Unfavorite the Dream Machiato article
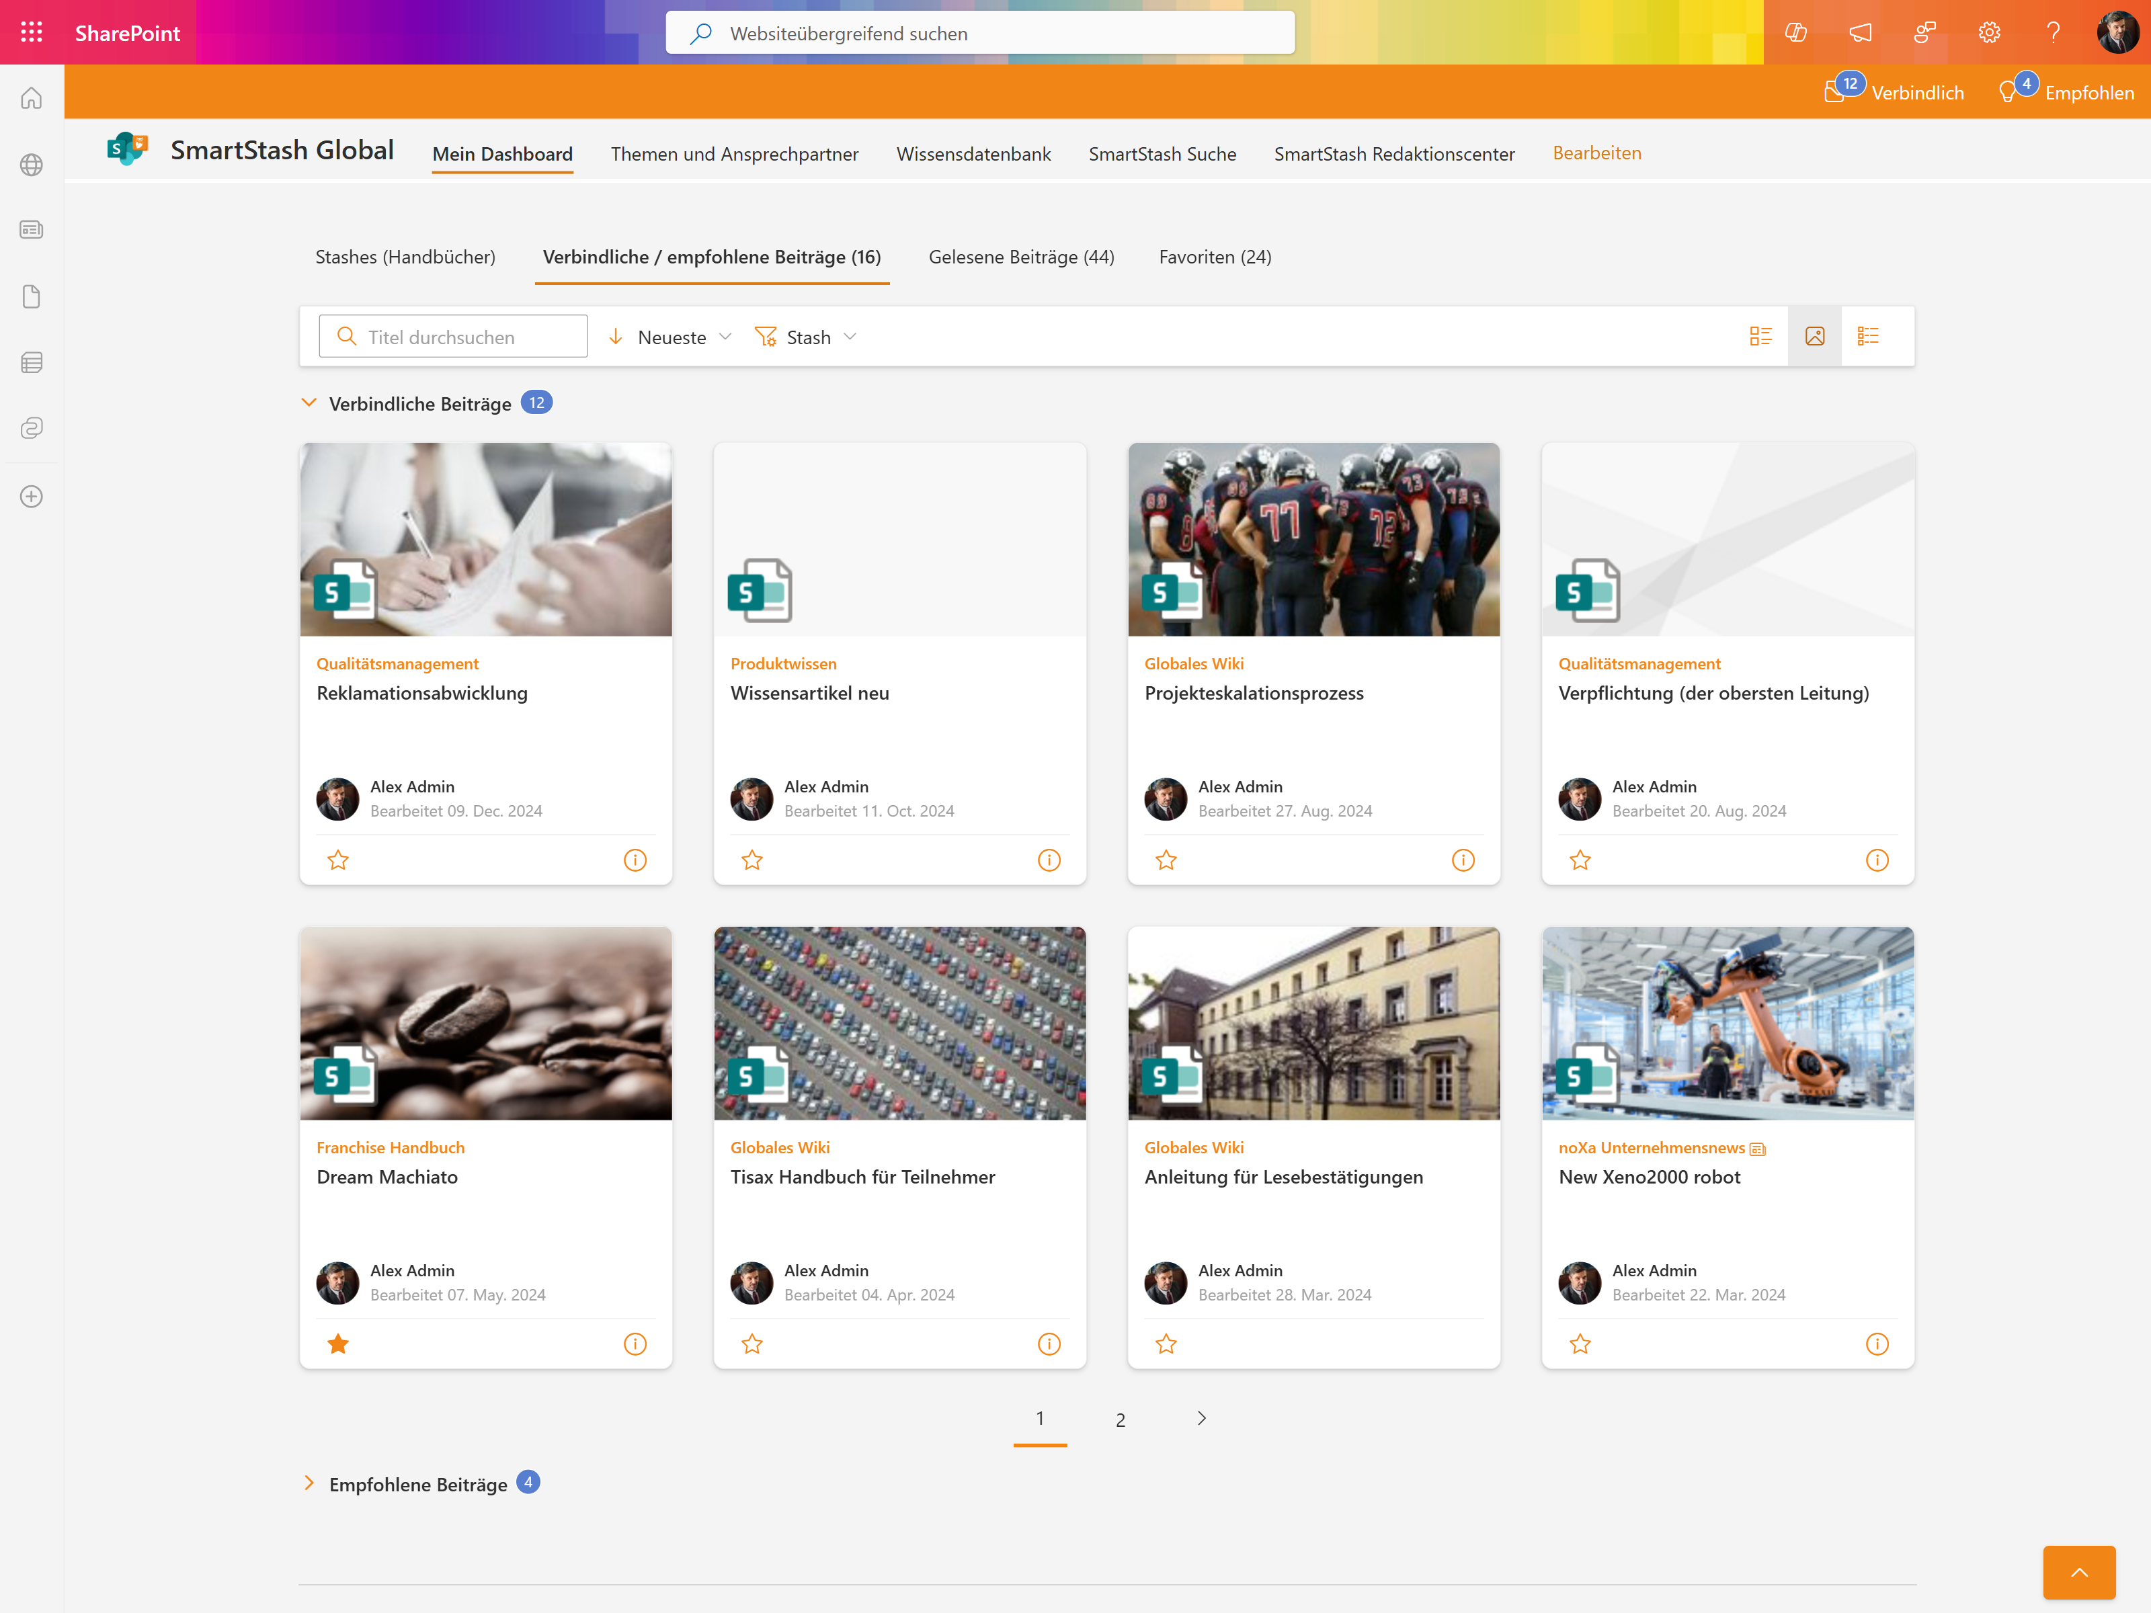The height and width of the screenshot is (1613, 2151). [x=338, y=1343]
